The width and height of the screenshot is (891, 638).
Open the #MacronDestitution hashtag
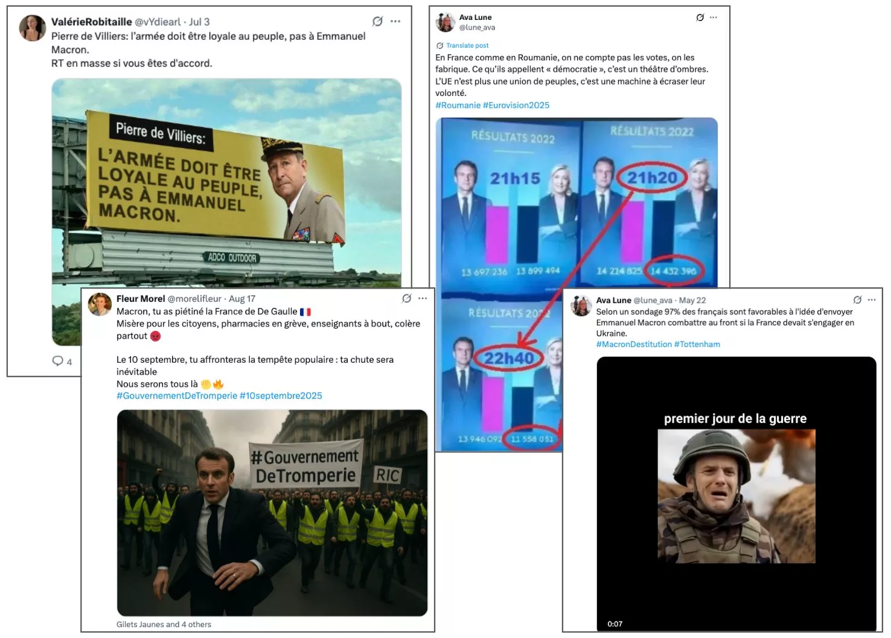pos(634,344)
